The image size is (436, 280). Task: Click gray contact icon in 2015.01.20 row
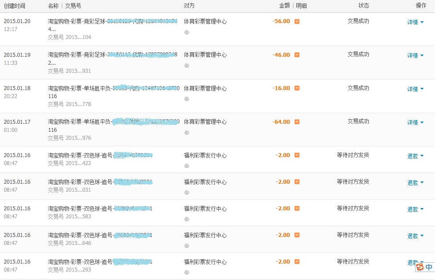click(187, 32)
